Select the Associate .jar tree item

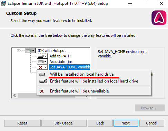pyautogui.click(x=61, y=62)
